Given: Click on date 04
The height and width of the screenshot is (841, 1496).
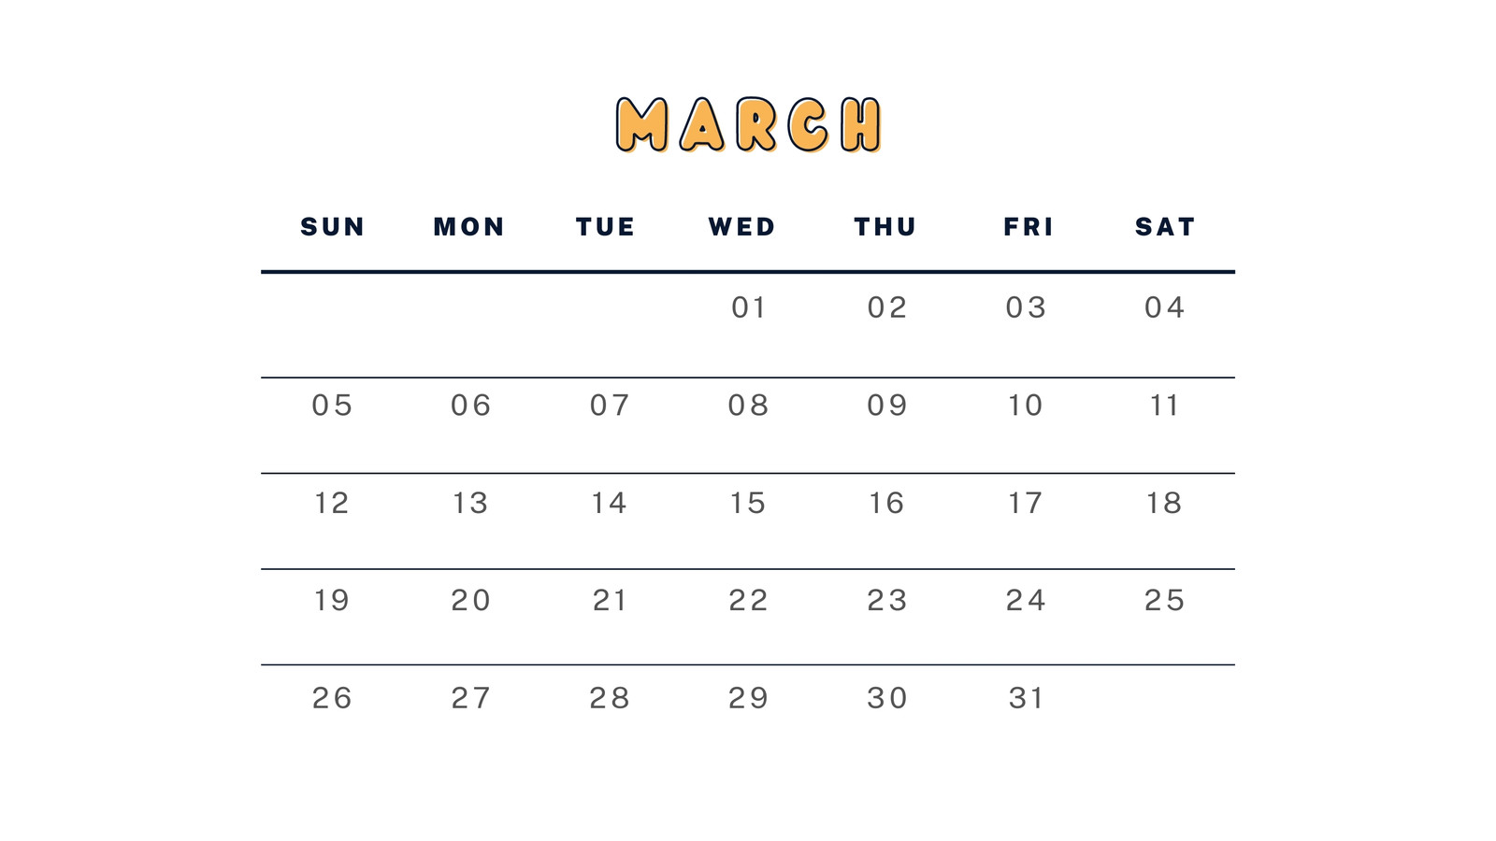Looking at the screenshot, I should (x=1165, y=307).
